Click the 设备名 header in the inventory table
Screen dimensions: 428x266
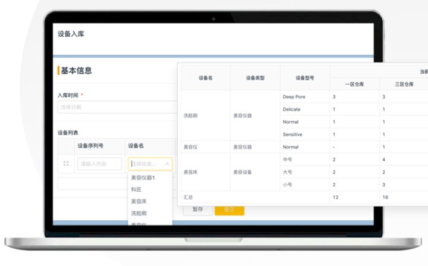click(206, 78)
